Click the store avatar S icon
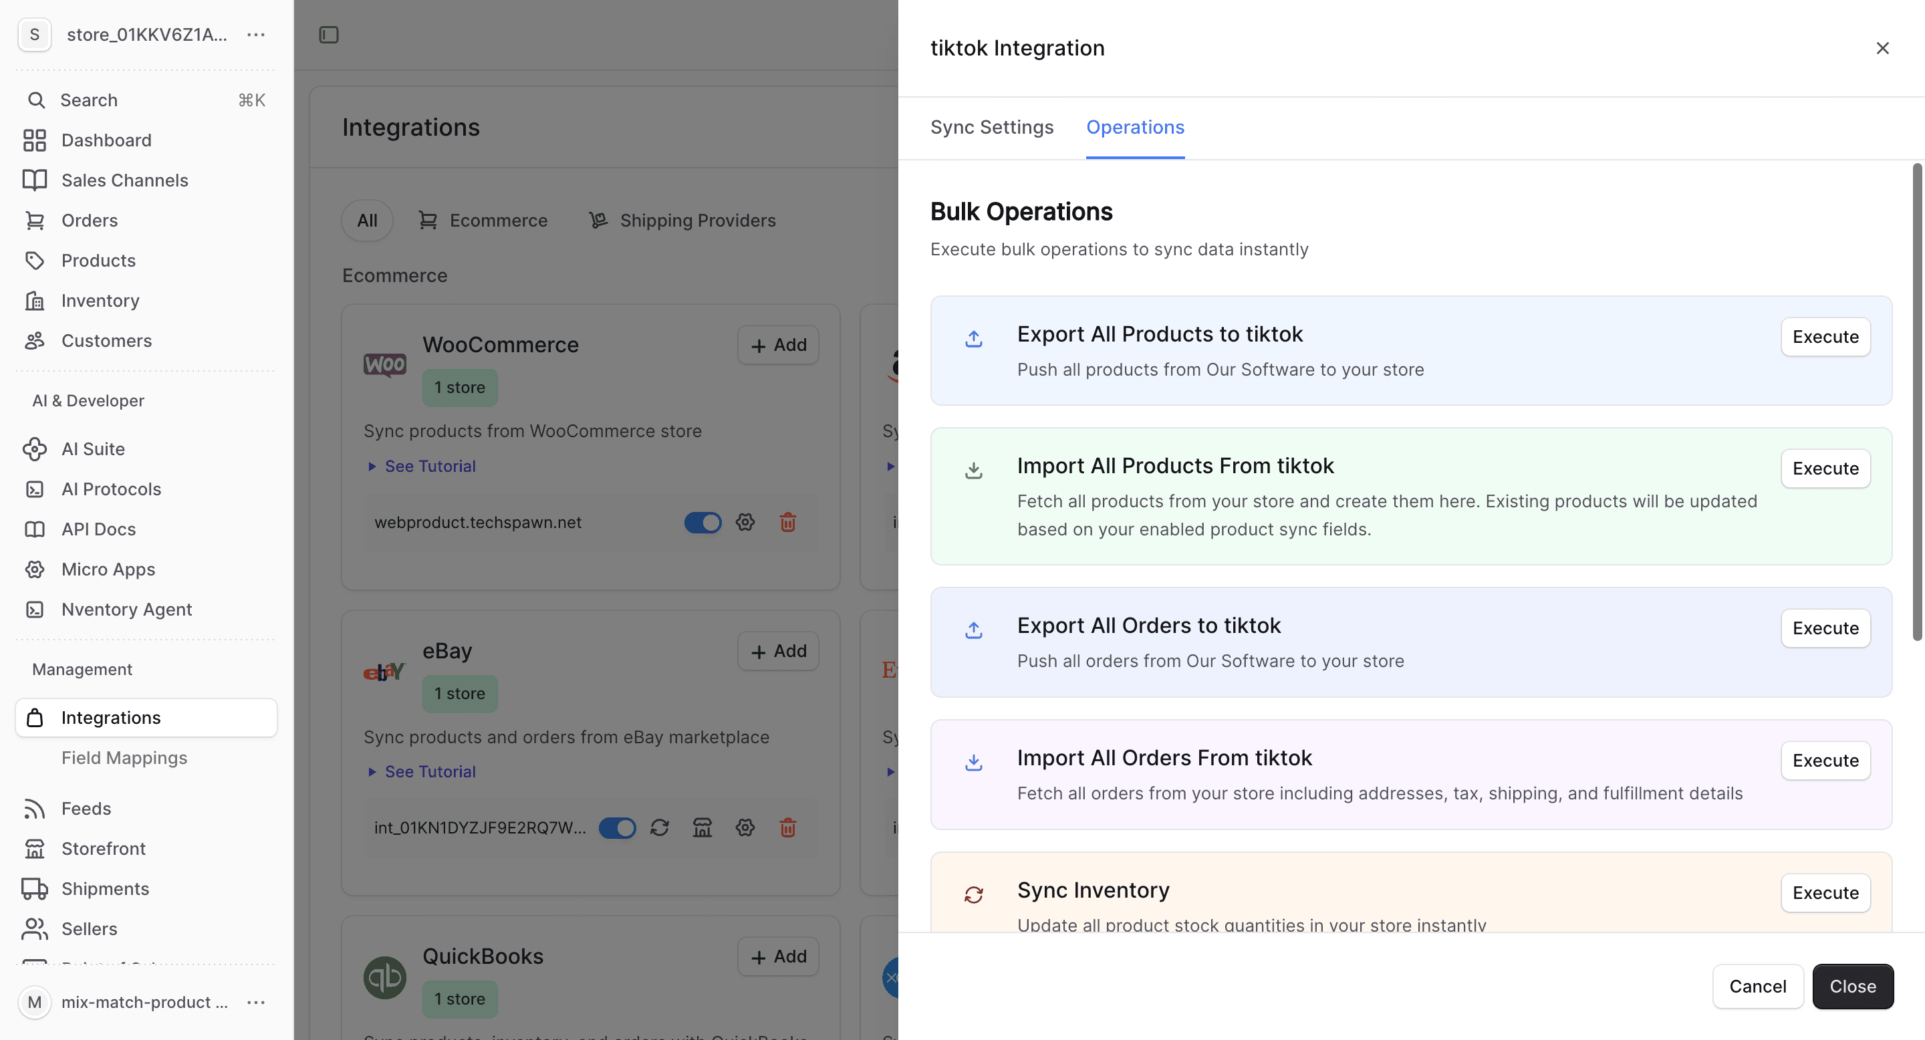The height and width of the screenshot is (1040, 1925). (34, 35)
